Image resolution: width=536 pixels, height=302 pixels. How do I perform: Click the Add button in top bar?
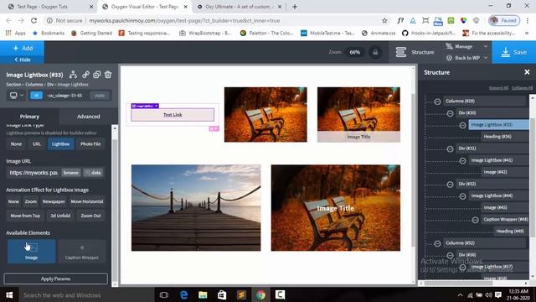click(23, 49)
